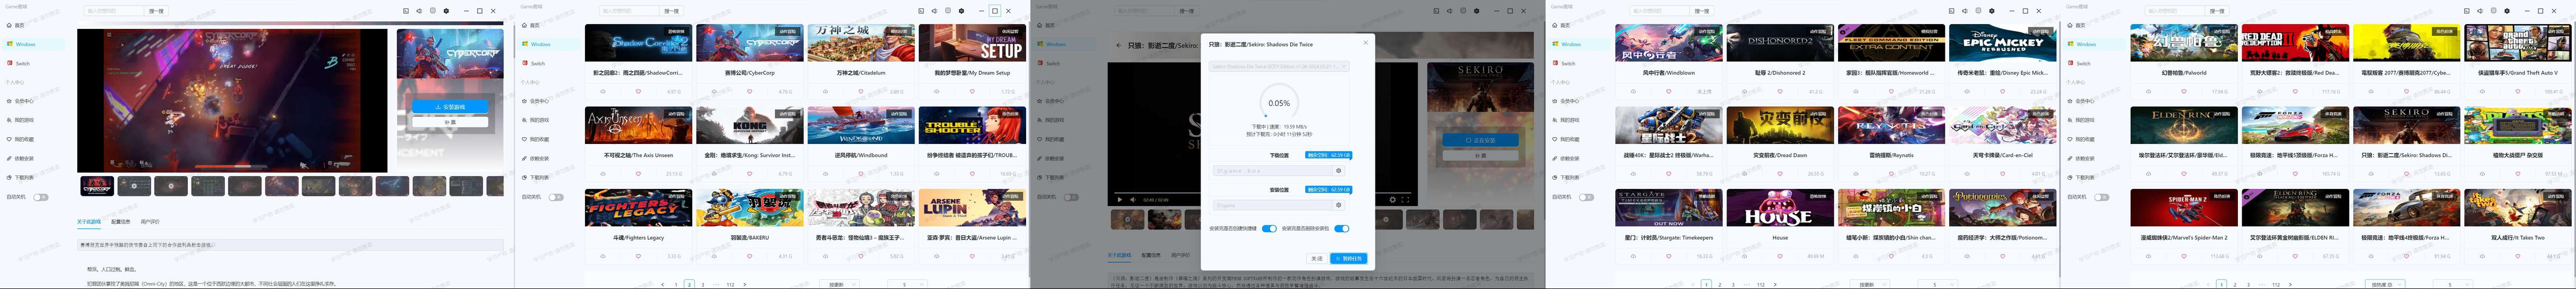
Task: Click download-path gear icon in Sekiro dialog
Action: click(x=1339, y=170)
